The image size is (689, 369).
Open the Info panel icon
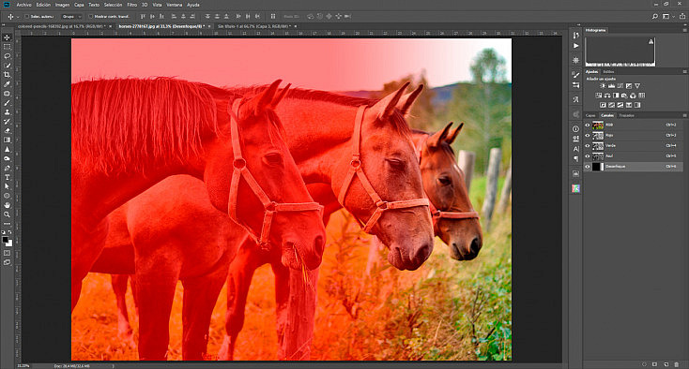(x=576, y=129)
